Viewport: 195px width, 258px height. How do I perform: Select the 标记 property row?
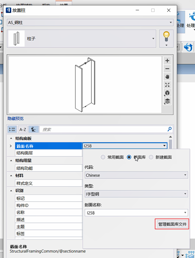tap(48, 198)
